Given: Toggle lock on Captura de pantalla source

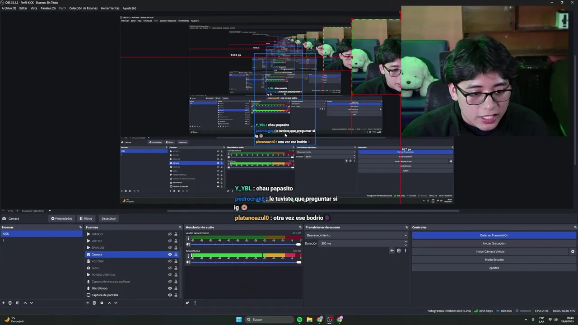Looking at the screenshot, I should (176, 295).
